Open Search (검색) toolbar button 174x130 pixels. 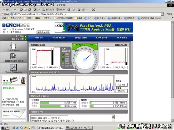point(37,10)
